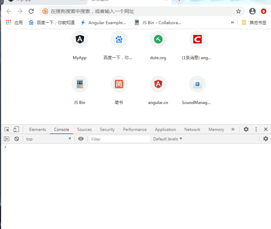Open the Baidu paw shortcut tile
The height and width of the screenshot is (229, 271).
119,39
